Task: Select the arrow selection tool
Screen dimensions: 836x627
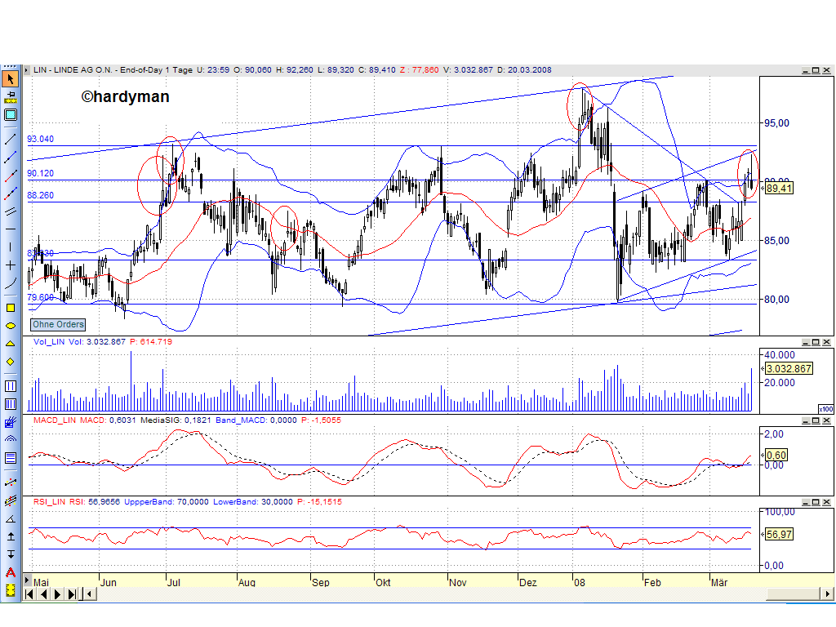Action: coord(11,78)
